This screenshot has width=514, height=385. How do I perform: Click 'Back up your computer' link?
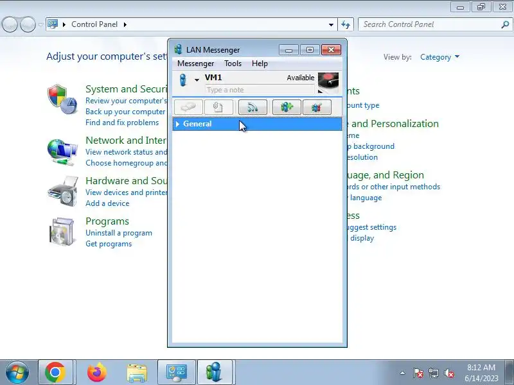pyautogui.click(x=125, y=112)
